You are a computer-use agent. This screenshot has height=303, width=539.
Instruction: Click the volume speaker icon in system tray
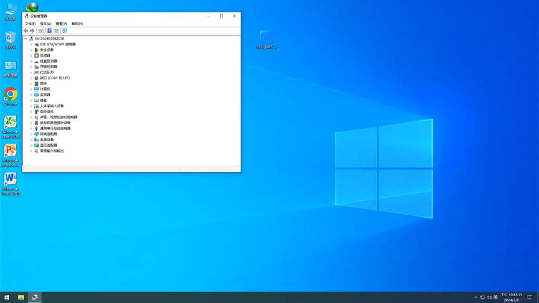[489, 297]
